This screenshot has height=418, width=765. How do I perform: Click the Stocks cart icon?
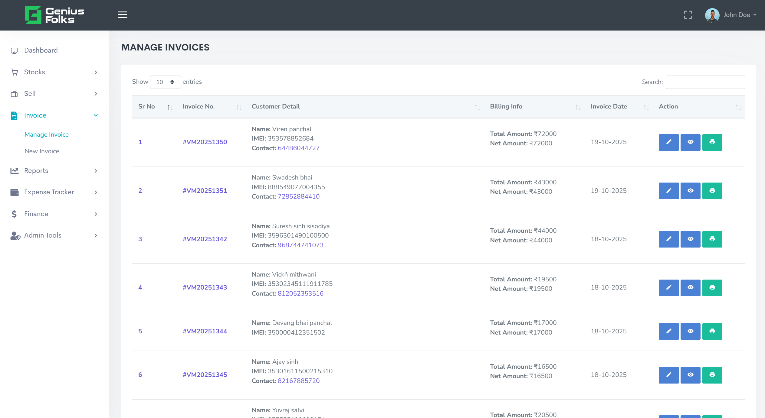tap(14, 72)
